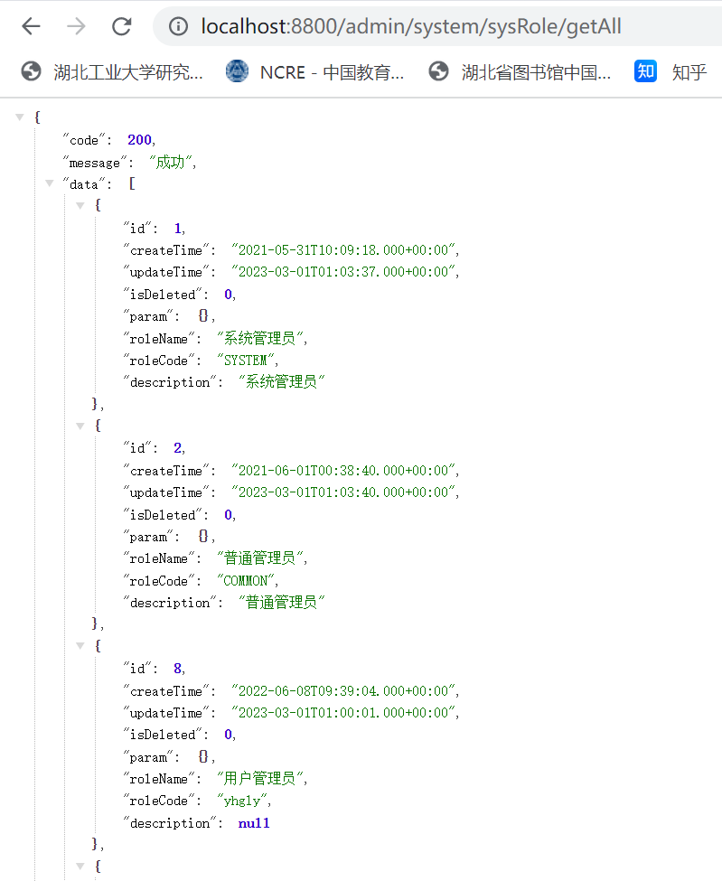This screenshot has width=722, height=881.
Task: Click the 知乎 blue logo icon
Action: coord(645,71)
